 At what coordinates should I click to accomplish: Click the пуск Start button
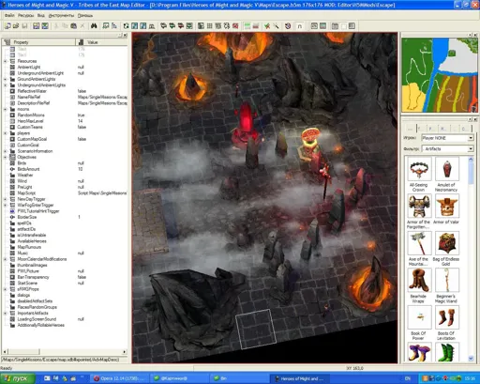17,378
